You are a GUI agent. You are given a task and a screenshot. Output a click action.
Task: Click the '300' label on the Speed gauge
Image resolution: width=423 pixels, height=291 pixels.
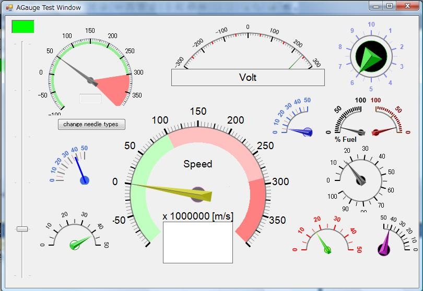click(x=280, y=181)
